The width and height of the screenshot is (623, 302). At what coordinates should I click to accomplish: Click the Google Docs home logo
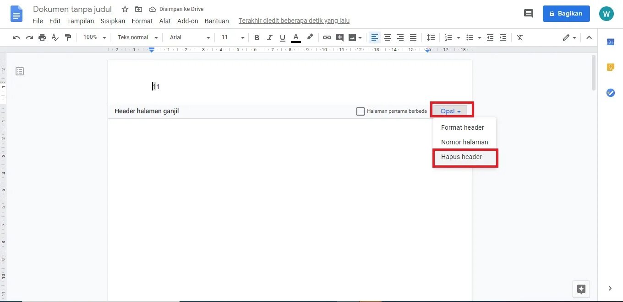pyautogui.click(x=16, y=14)
